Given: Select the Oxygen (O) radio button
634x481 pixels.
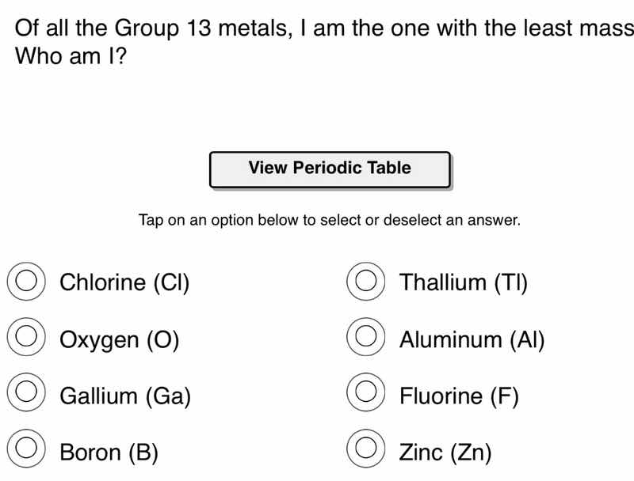Looking at the screenshot, I should click(25, 337).
